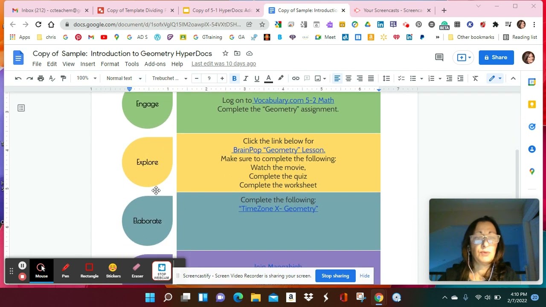This screenshot has width=546, height=307.
Task: Set left alignment
Action: tap(337, 78)
